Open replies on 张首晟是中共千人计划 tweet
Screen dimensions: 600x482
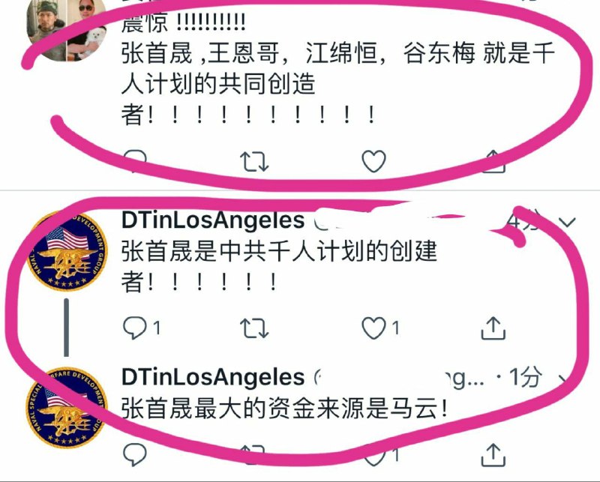click(x=142, y=328)
